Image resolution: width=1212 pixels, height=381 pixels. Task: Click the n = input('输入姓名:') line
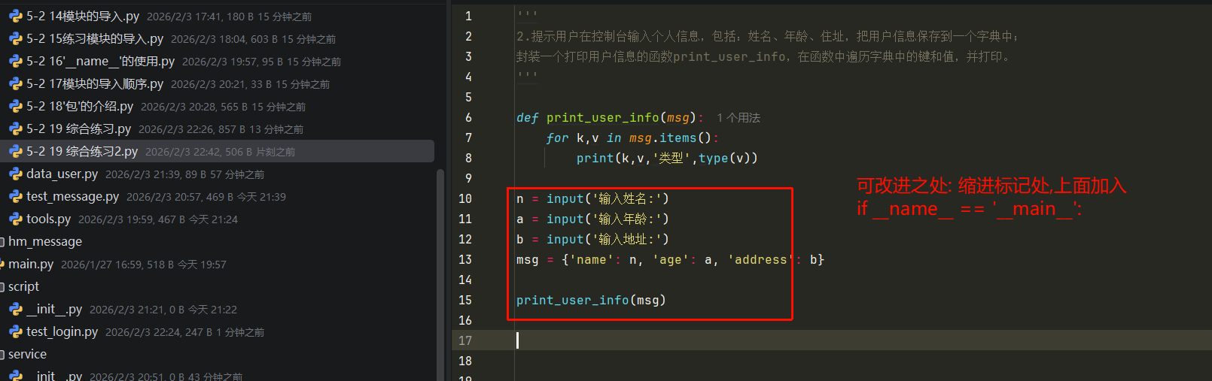tap(592, 198)
